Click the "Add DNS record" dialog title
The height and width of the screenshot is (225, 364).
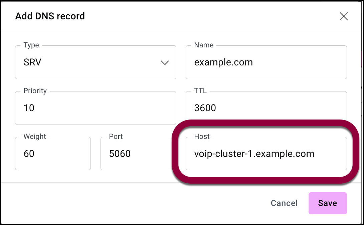[50, 16]
